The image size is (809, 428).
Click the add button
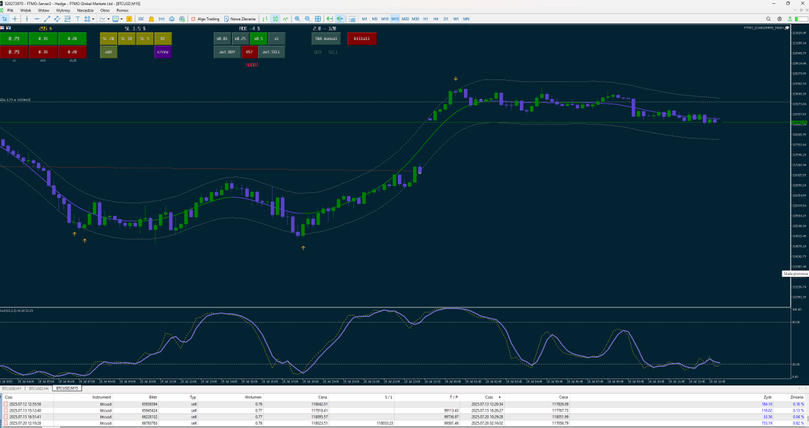coord(109,52)
